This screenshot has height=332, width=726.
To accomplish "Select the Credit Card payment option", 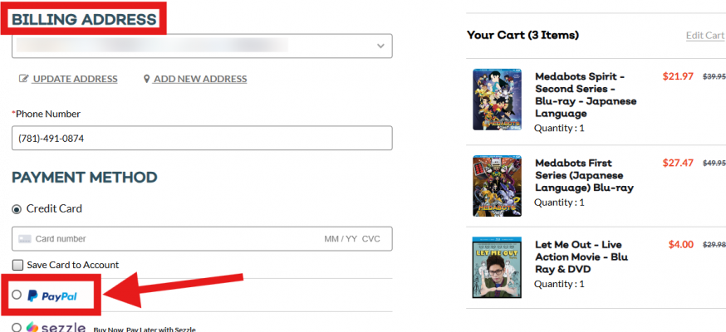I will 17,209.
